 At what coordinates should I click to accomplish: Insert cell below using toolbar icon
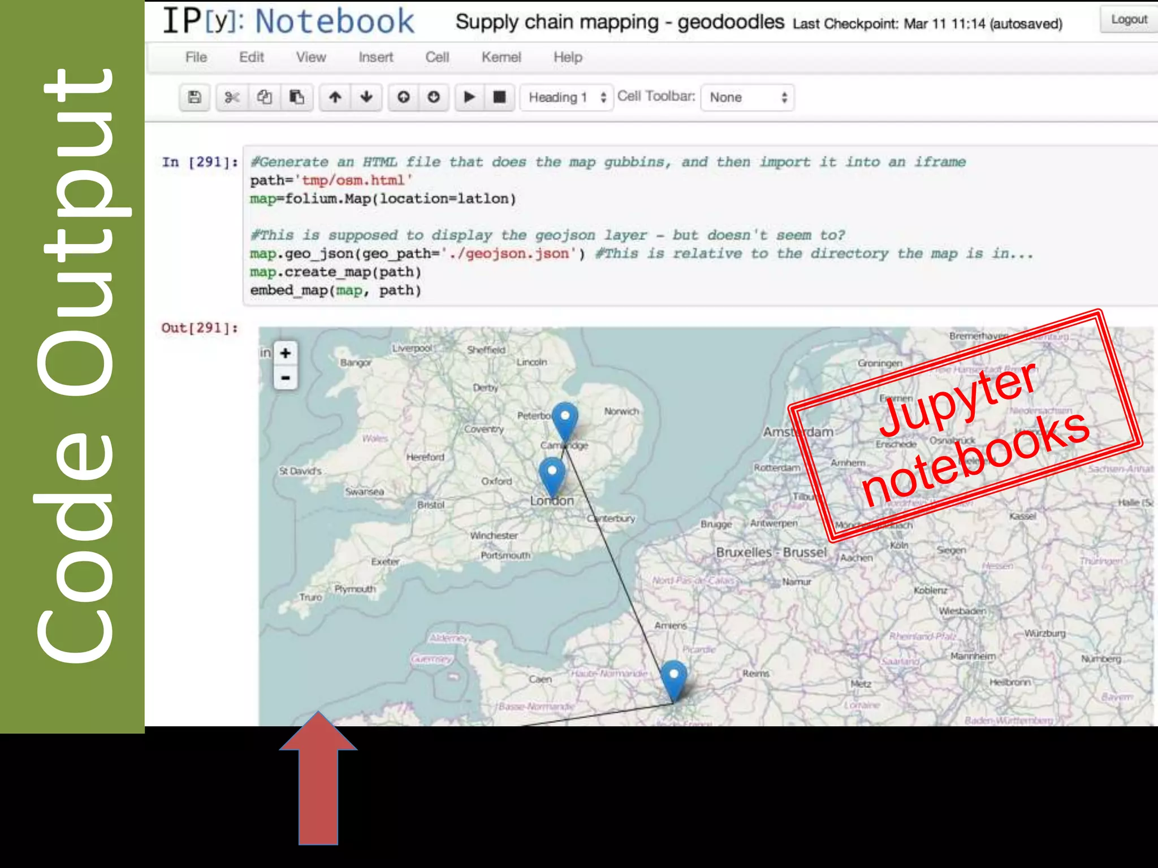(434, 97)
